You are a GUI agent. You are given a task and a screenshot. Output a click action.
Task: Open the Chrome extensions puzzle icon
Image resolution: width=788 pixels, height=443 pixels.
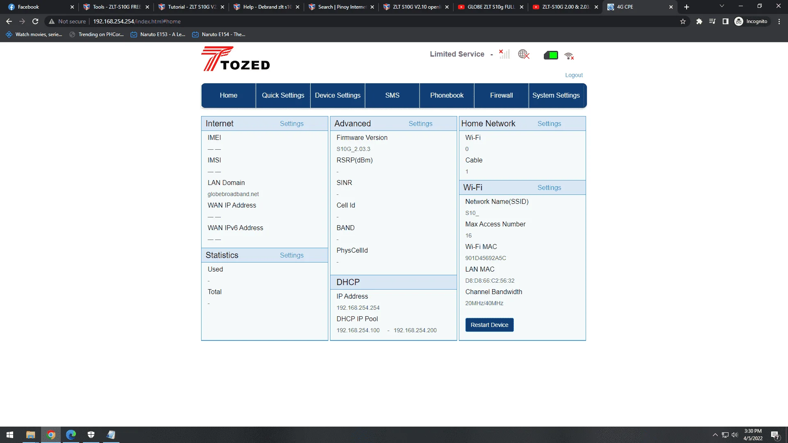[699, 21]
